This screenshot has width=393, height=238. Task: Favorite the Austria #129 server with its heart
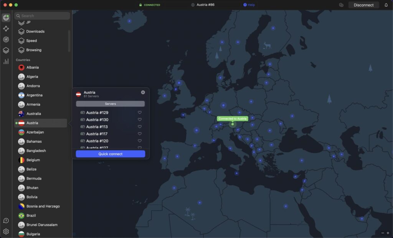(140, 113)
